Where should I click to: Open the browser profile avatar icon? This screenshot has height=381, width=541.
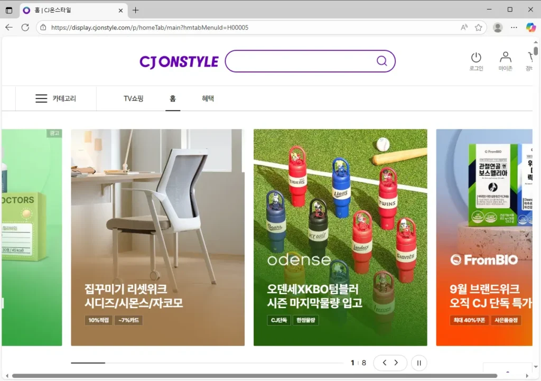pyautogui.click(x=497, y=27)
